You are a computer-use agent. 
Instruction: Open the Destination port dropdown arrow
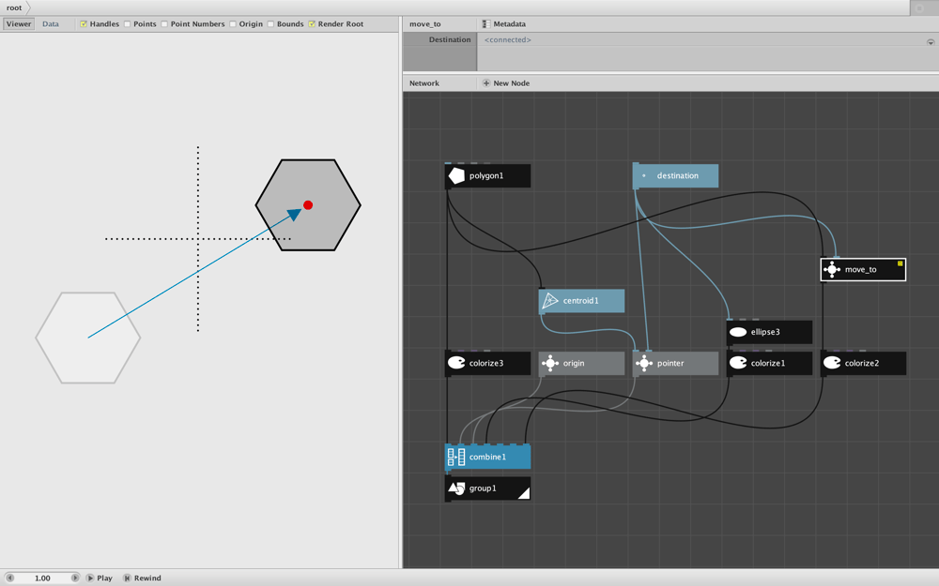931,42
